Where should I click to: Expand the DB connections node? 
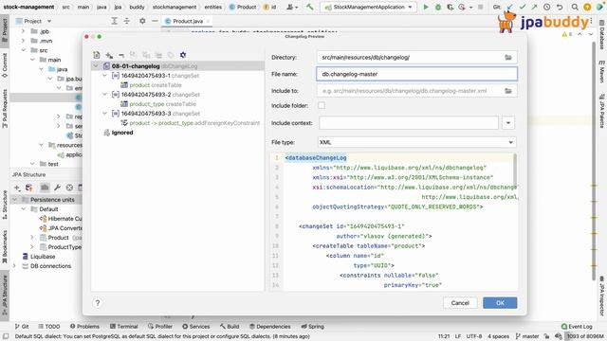15,266
